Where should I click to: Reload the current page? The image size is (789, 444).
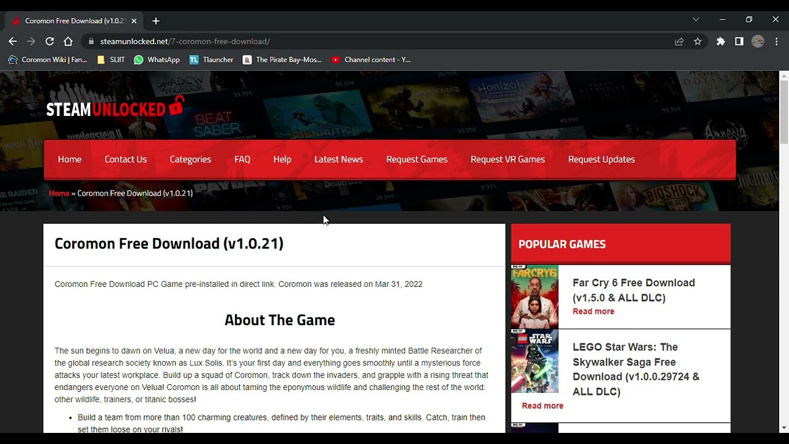pos(50,41)
